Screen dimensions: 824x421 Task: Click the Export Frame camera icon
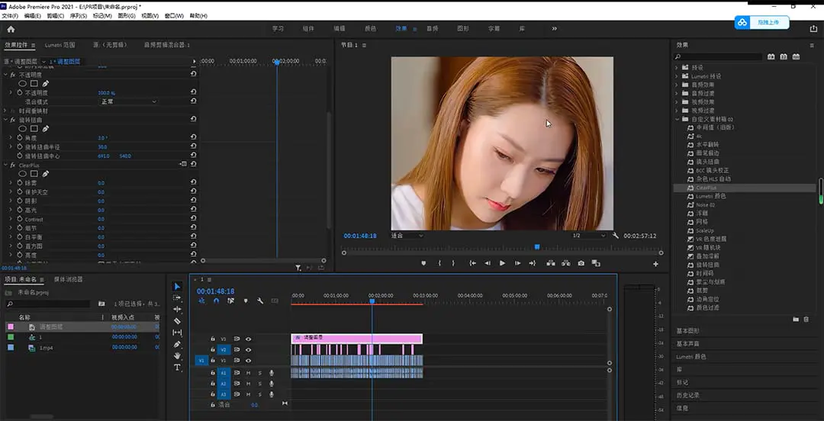pyautogui.click(x=581, y=263)
